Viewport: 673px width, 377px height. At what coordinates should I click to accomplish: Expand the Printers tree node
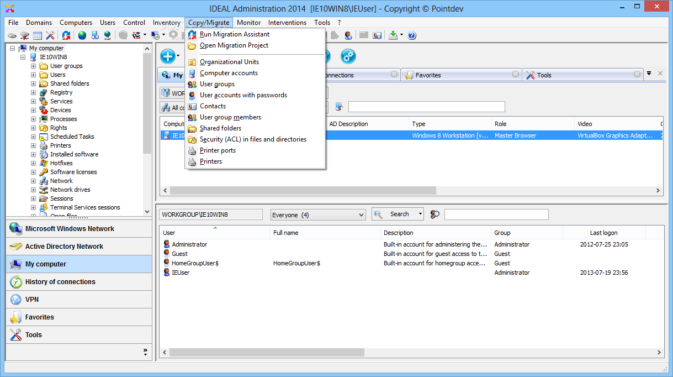click(33, 145)
